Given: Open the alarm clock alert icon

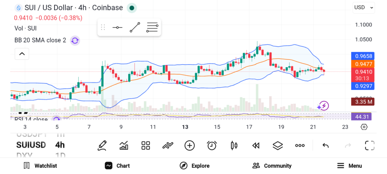Looking at the screenshot, I should pyautogui.click(x=212, y=145).
